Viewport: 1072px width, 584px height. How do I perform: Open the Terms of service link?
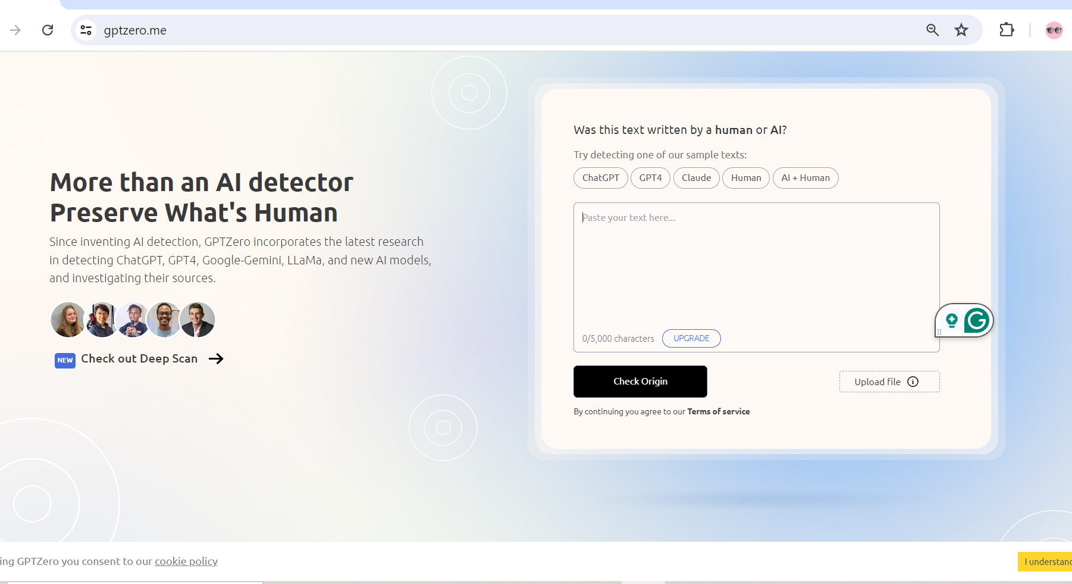tap(718, 411)
